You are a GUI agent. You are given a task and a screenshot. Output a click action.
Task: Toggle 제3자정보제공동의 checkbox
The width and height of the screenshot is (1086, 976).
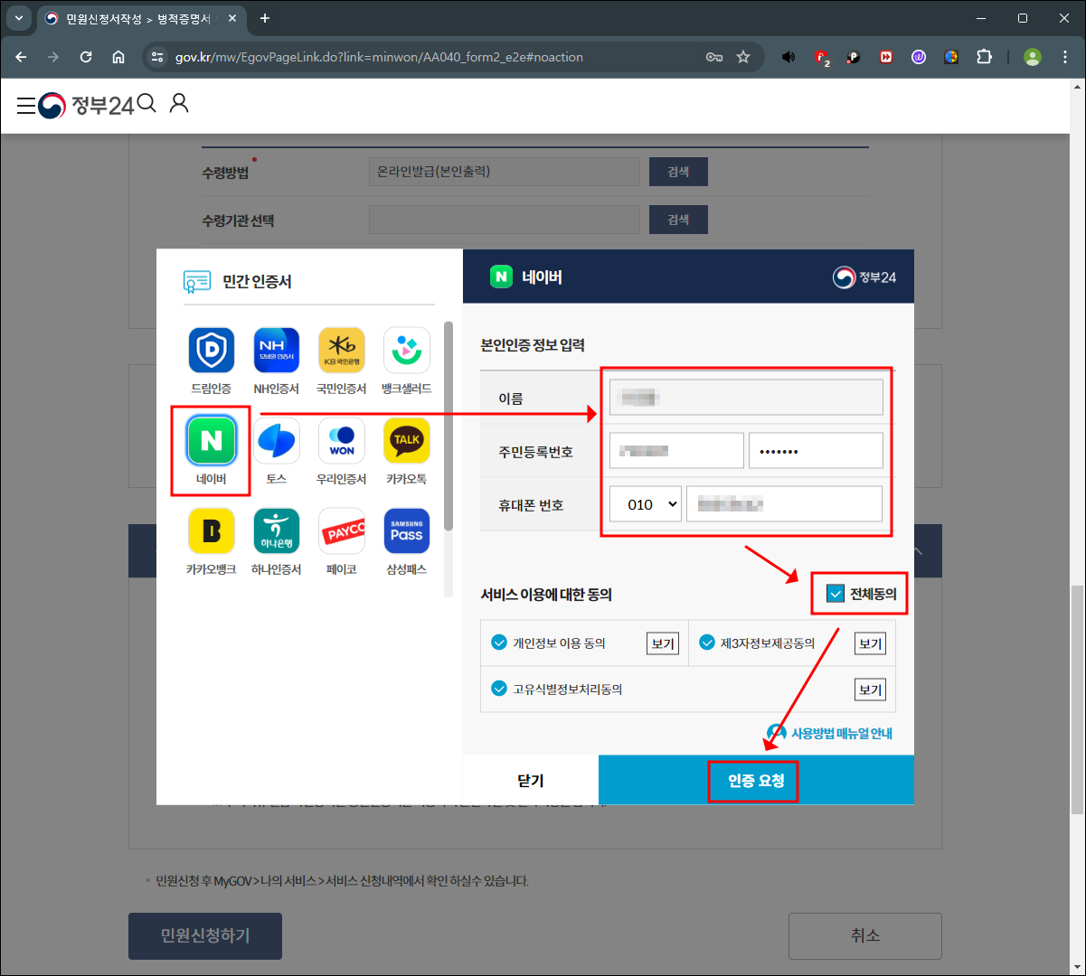pyautogui.click(x=707, y=643)
